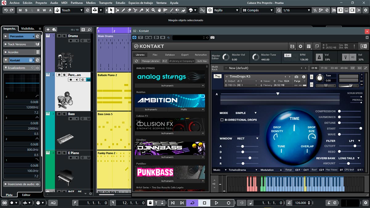Viewport: 370px width, 208px height.
Task: Select the Range Selection tool
Action: coord(117,10)
